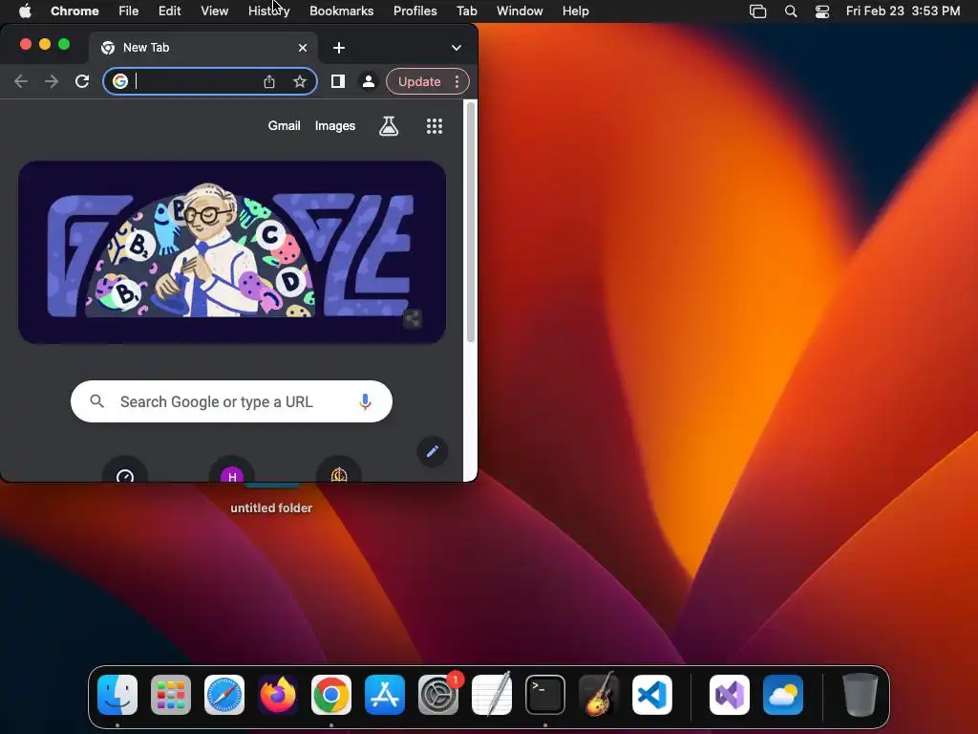Open Weather app from the dock
This screenshot has height=734, width=978.
[x=783, y=695]
